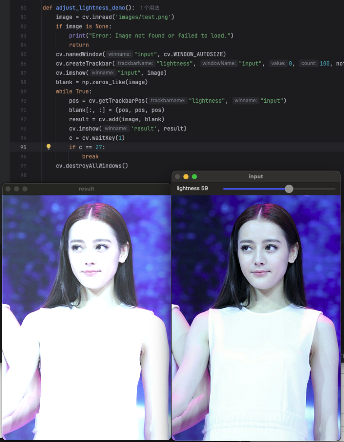Click the "windowName:" parameter hint

[x=219, y=63]
